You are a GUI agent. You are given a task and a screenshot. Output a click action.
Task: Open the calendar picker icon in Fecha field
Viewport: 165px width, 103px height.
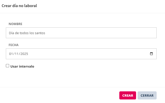coord(152,54)
